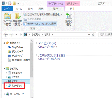Open the Customize Quick Access Toolbar dropdown
This screenshot has width=112, height=98.
click(18, 3)
